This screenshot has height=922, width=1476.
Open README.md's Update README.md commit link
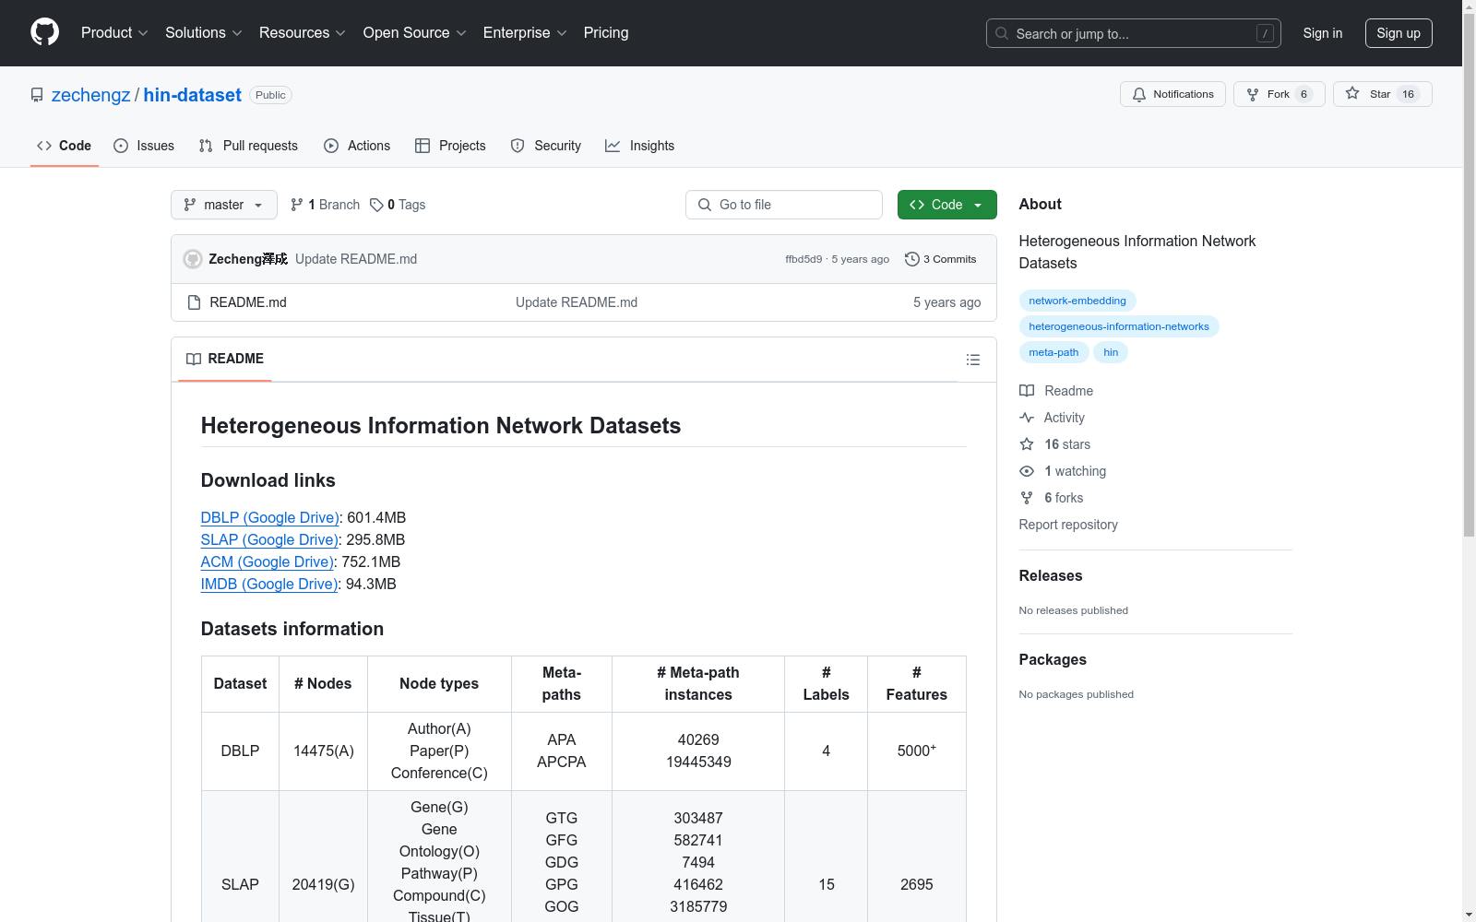coord(577,302)
